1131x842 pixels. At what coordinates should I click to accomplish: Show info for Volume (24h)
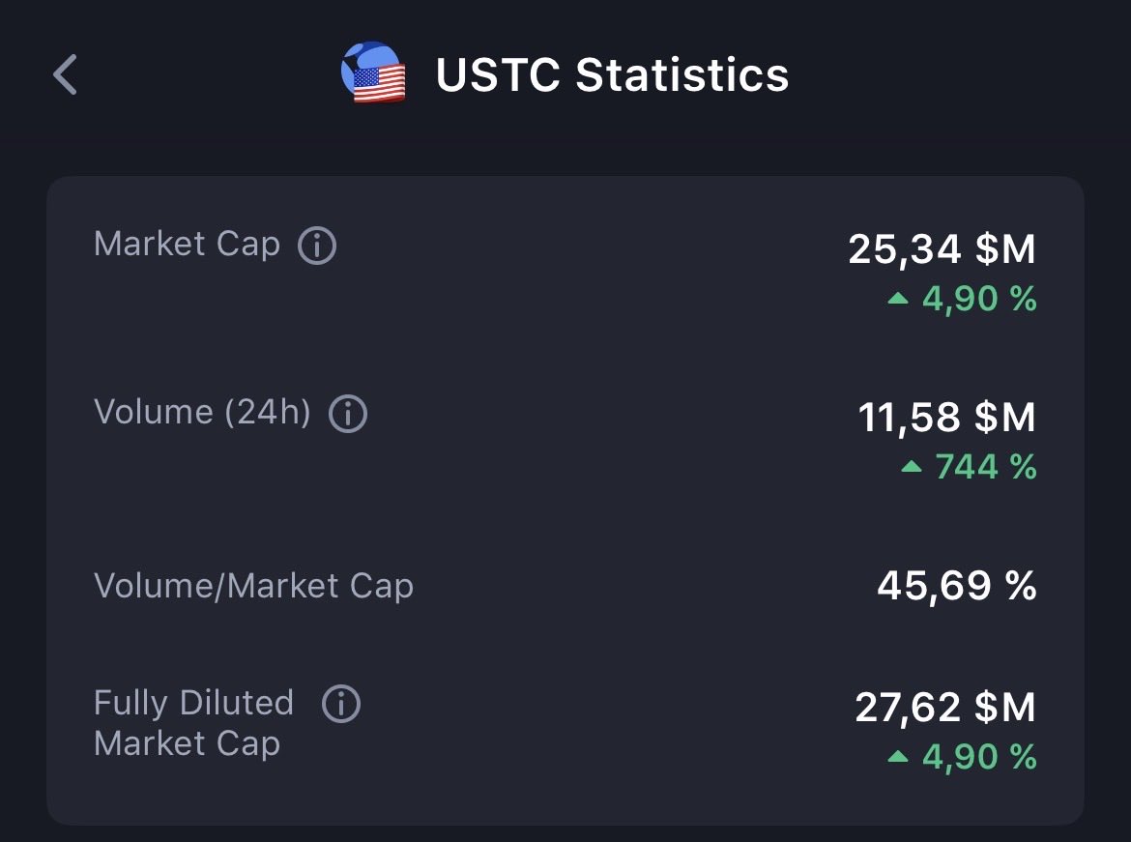[x=348, y=414]
